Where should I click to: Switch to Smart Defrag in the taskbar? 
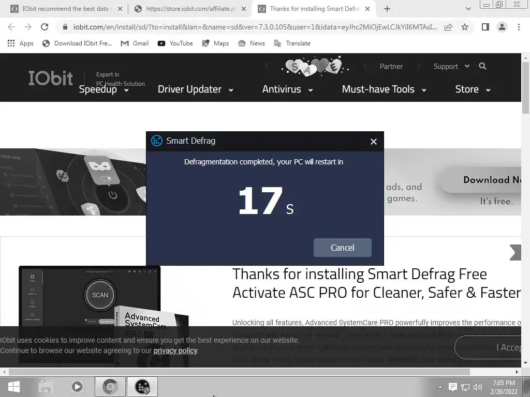pos(142,387)
